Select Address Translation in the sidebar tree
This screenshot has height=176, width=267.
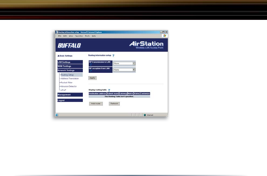[x=70, y=79]
